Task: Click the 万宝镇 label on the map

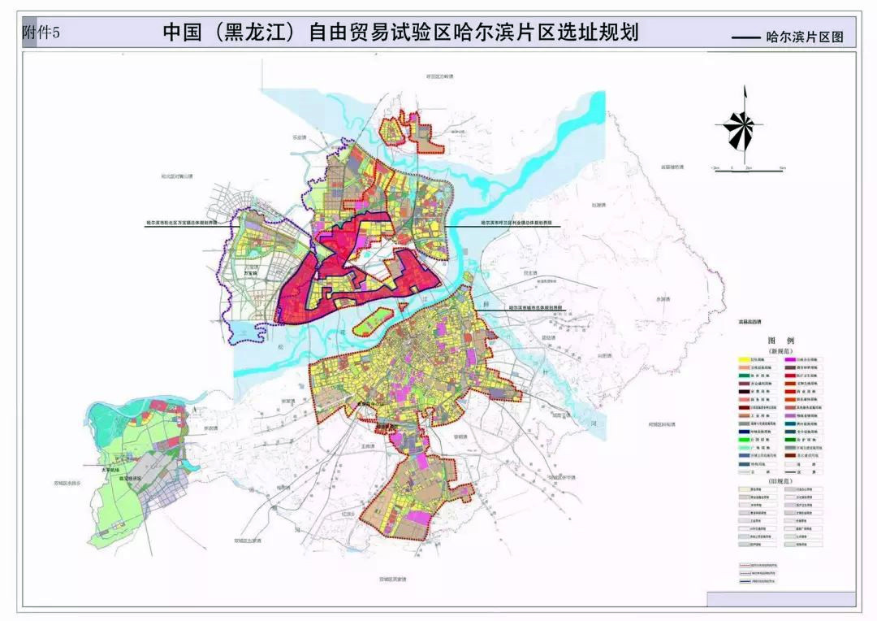Action: tap(250, 274)
